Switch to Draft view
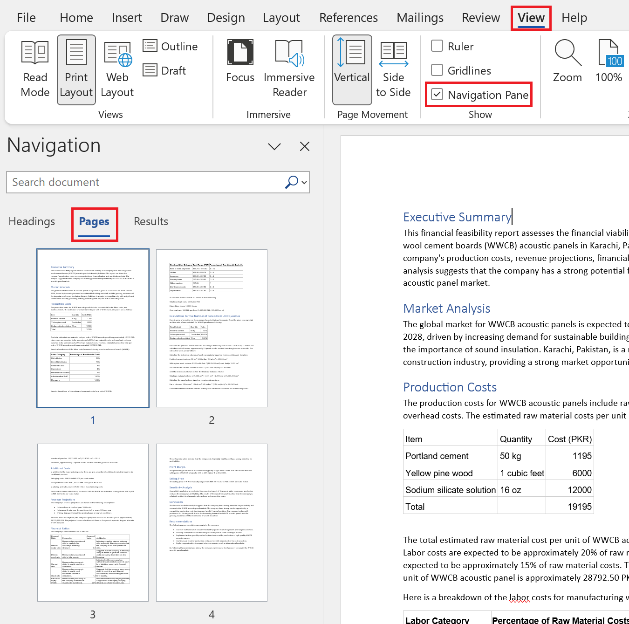This screenshot has height=624, width=629. tap(164, 70)
